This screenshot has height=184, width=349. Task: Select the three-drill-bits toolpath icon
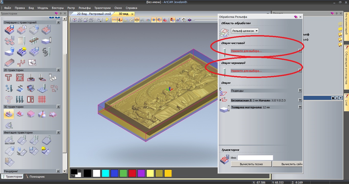click(x=20, y=99)
